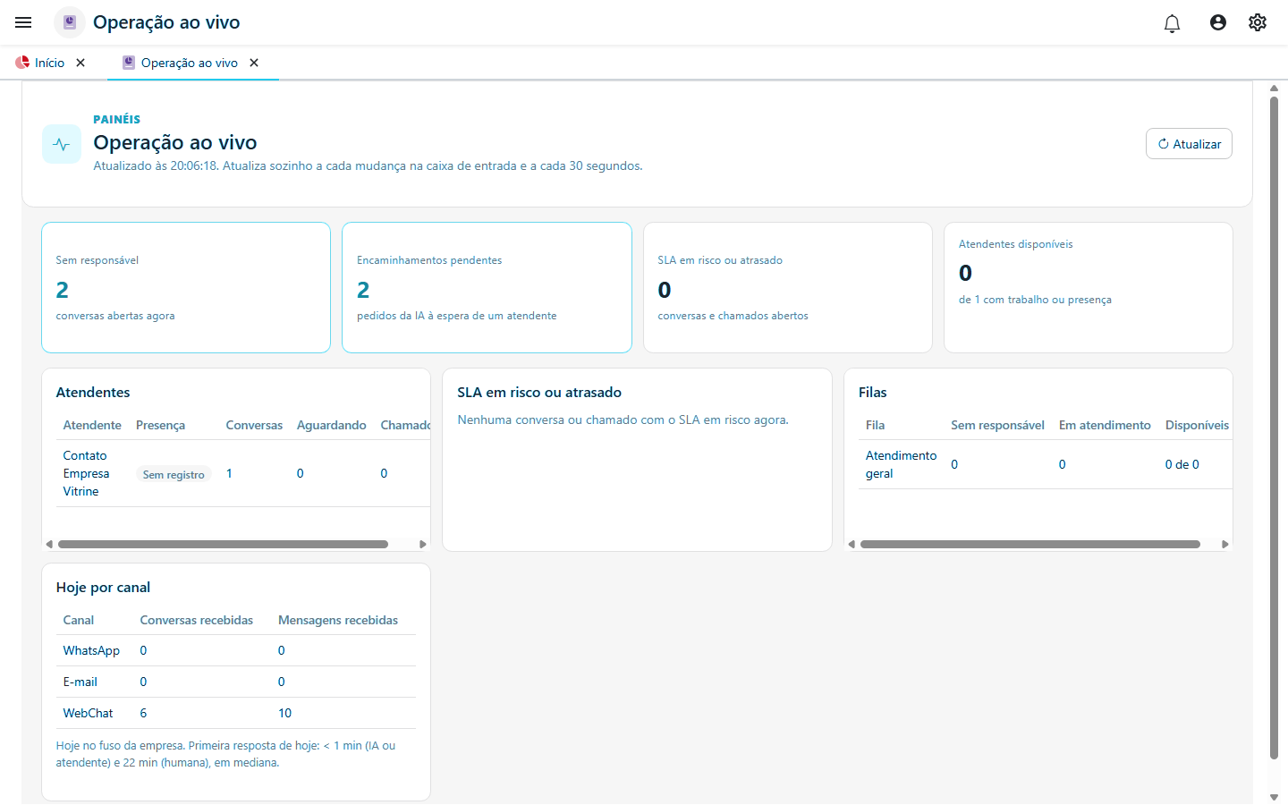Click the Atualizar refresh button
Image resolution: width=1288 pixels, height=805 pixels.
coord(1189,144)
